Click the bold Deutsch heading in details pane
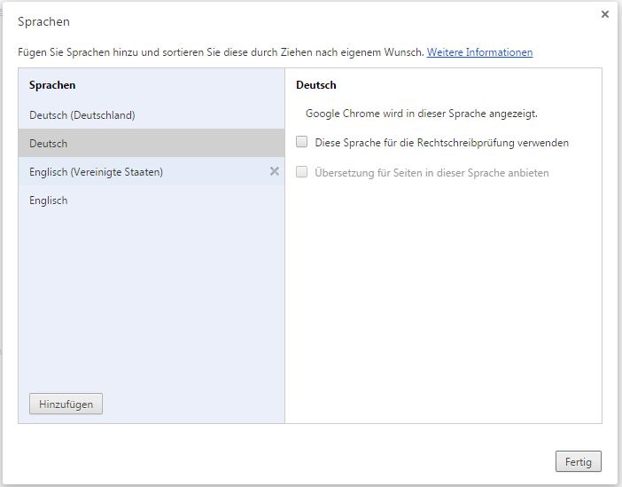This screenshot has height=487, width=622. 315,85
